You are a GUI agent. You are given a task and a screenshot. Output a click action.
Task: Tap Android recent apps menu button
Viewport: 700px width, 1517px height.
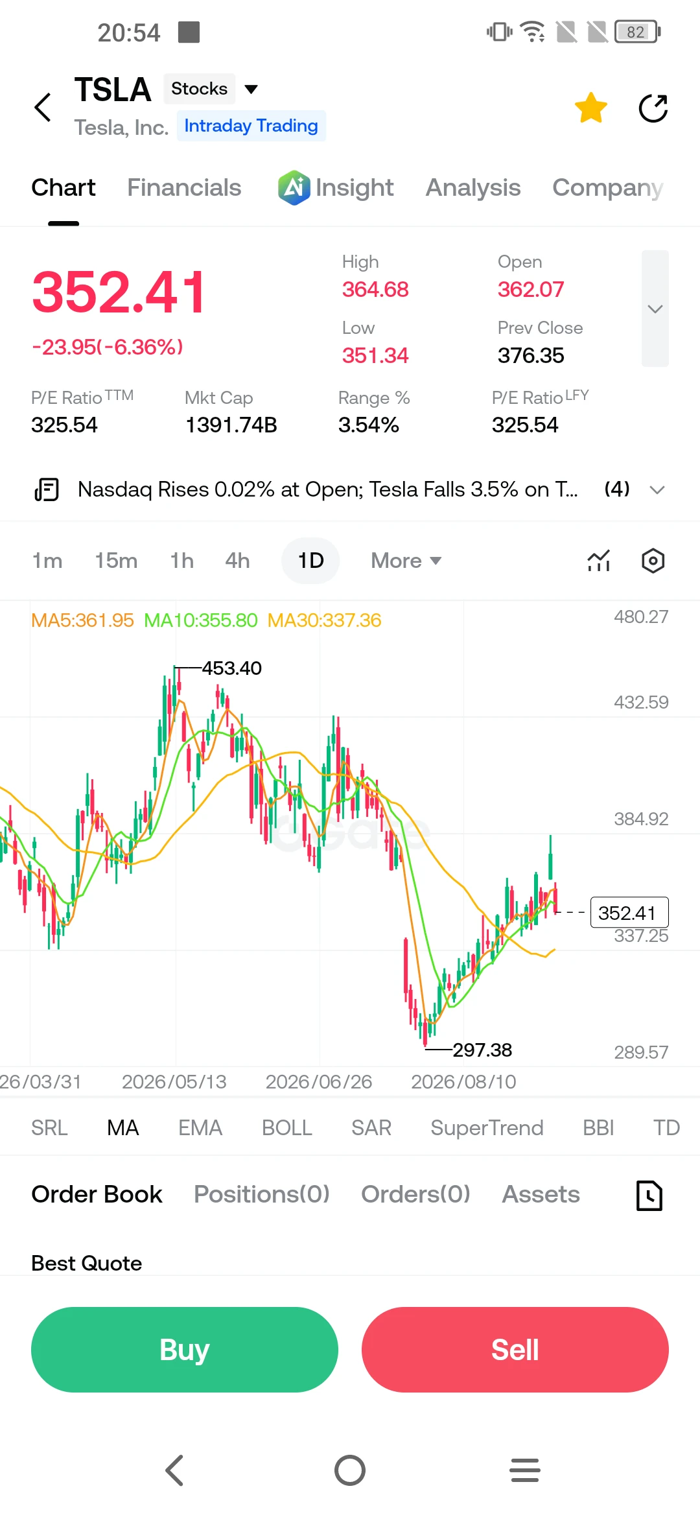[525, 1470]
